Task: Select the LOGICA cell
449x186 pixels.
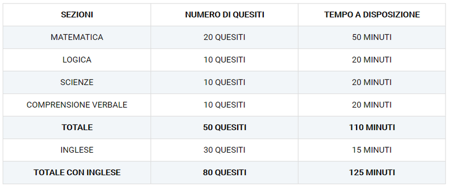Action: [x=77, y=60]
